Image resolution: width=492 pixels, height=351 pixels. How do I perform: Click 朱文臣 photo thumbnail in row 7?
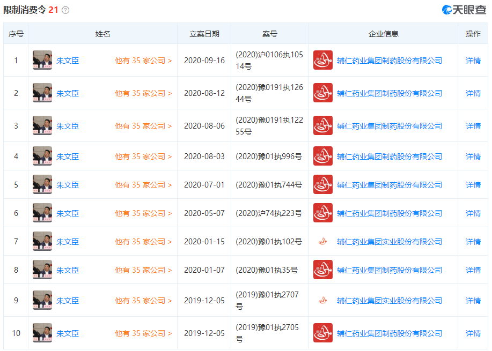click(42, 242)
